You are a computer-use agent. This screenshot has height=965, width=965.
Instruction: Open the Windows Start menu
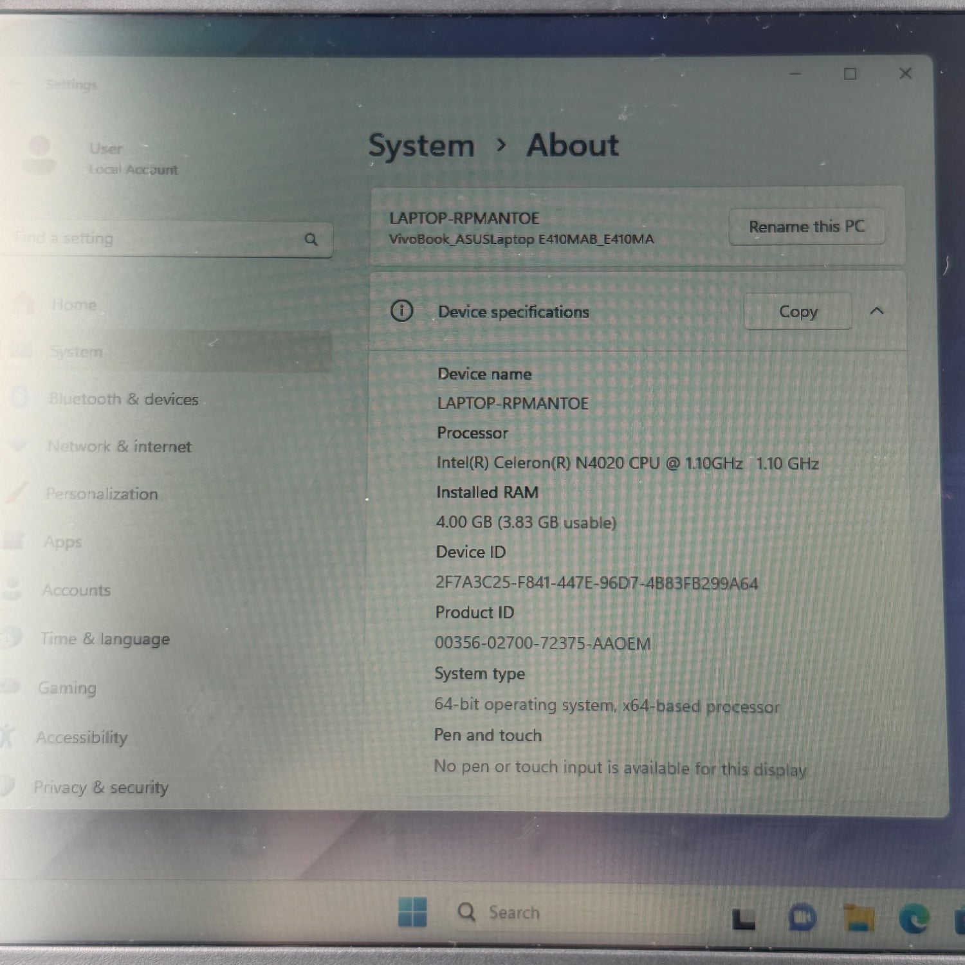tap(412, 912)
